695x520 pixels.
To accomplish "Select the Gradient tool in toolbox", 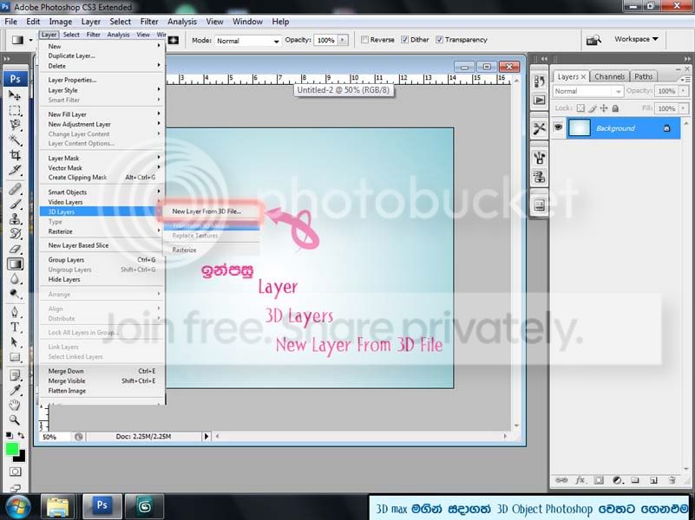I will [15, 263].
